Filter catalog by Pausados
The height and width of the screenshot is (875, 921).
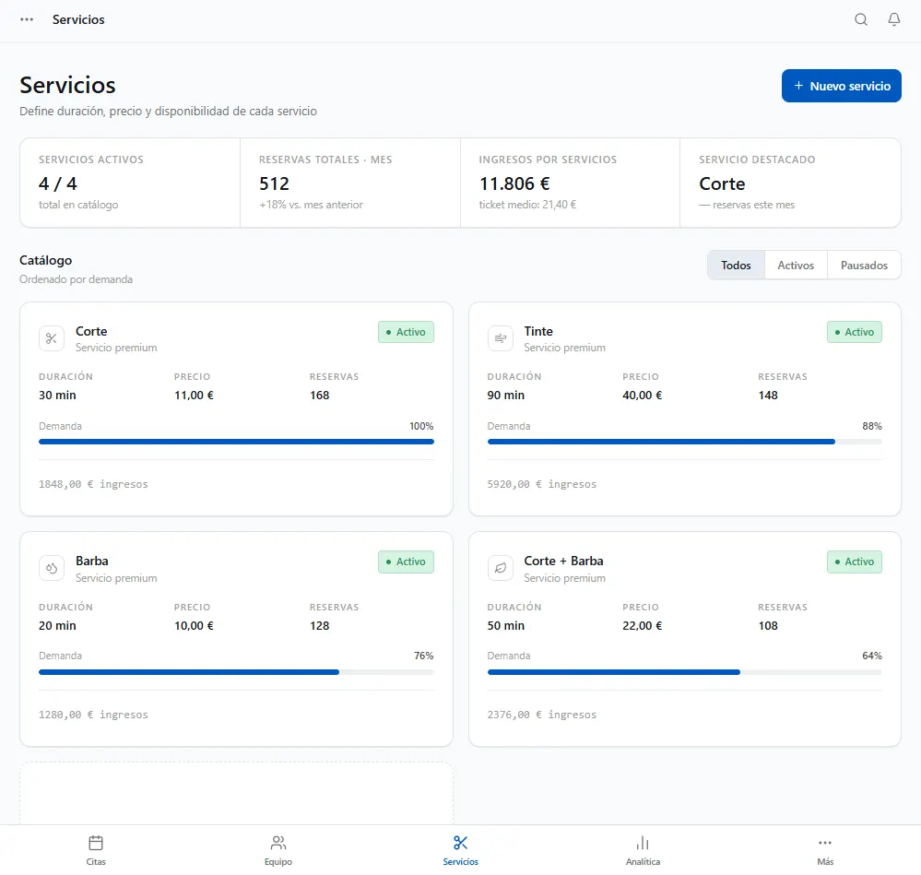[x=864, y=265]
